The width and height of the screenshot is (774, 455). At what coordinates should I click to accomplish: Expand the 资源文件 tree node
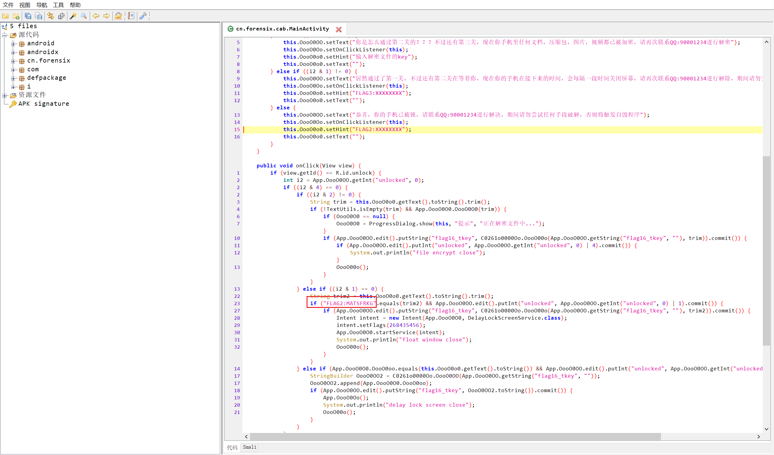tap(5, 95)
